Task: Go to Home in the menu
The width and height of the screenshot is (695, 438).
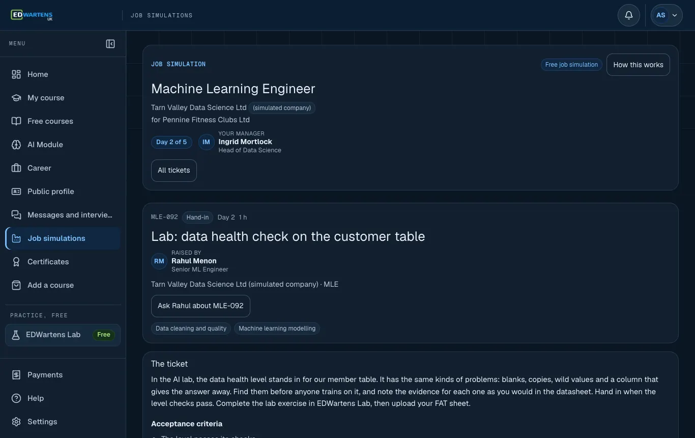Action: pyautogui.click(x=63, y=74)
